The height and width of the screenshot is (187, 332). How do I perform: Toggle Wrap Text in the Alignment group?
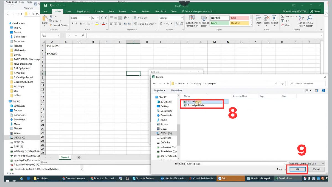pos(141,18)
